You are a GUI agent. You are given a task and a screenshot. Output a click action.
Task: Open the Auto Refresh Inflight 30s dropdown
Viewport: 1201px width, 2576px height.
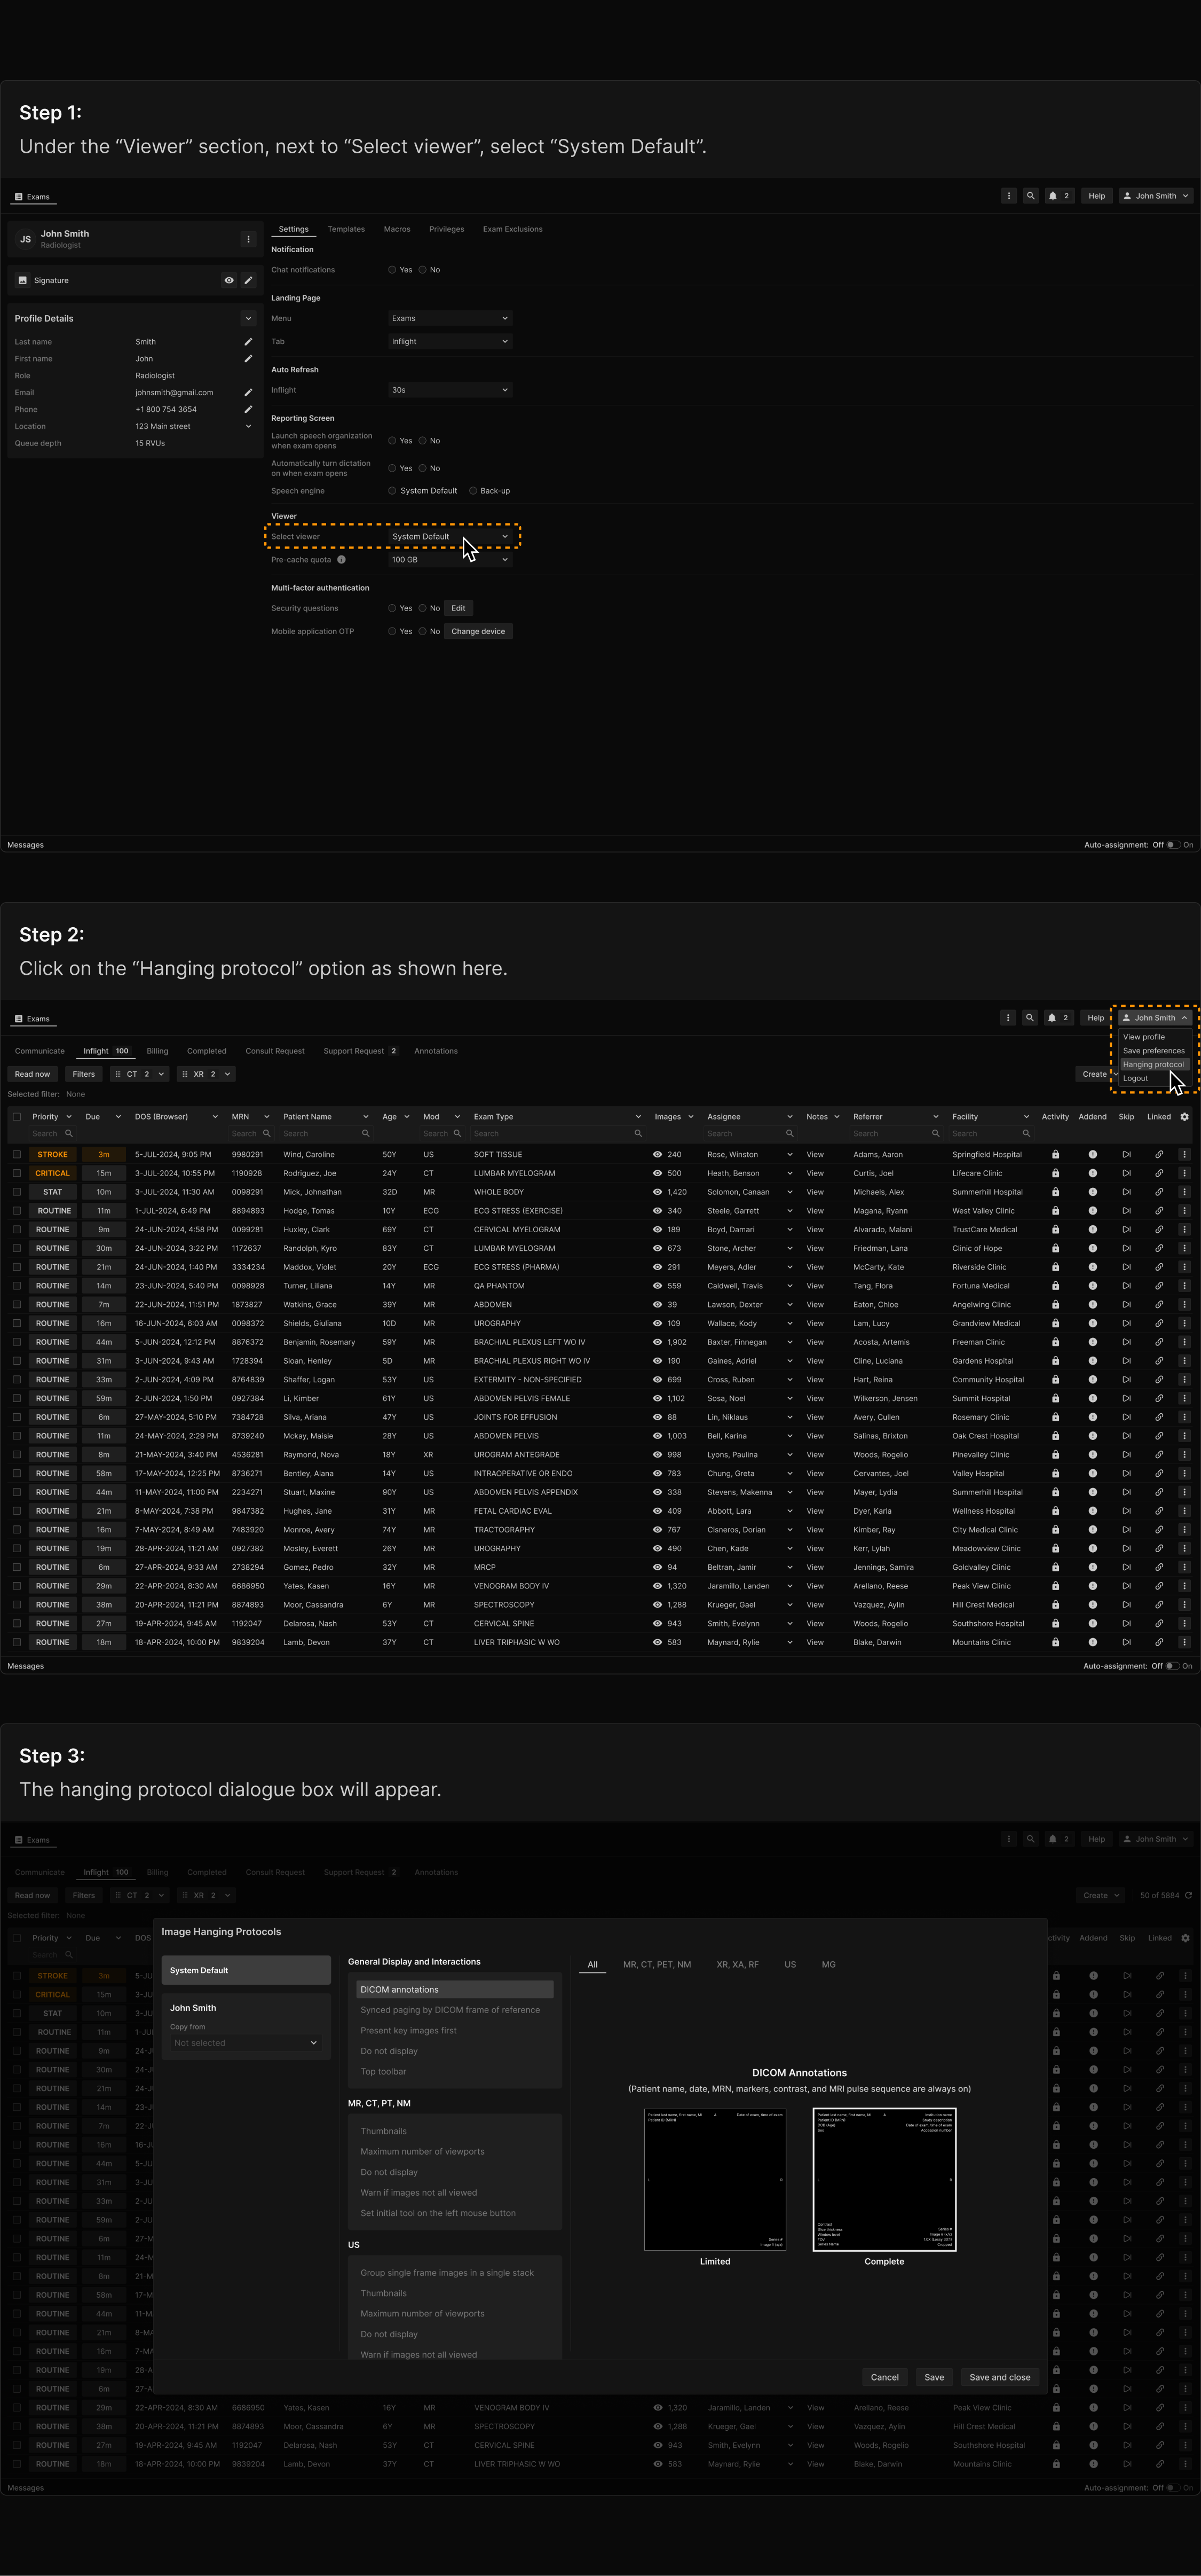(x=449, y=390)
